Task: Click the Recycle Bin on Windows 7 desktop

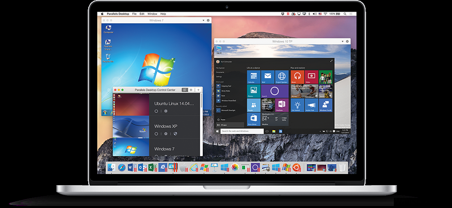Action: point(107,57)
